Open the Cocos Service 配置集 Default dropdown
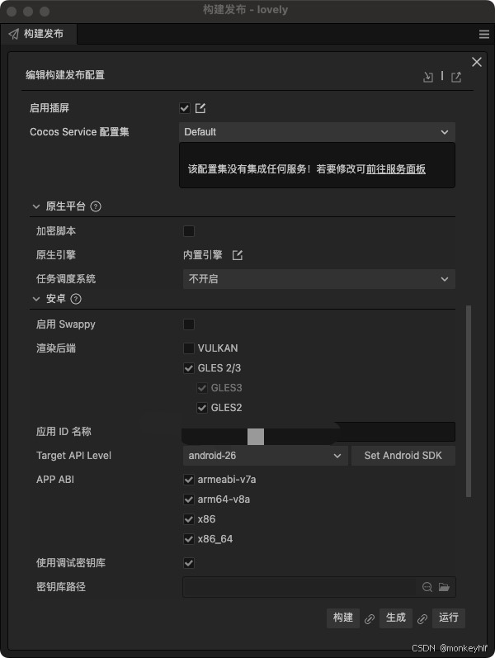495x658 pixels. pos(317,132)
